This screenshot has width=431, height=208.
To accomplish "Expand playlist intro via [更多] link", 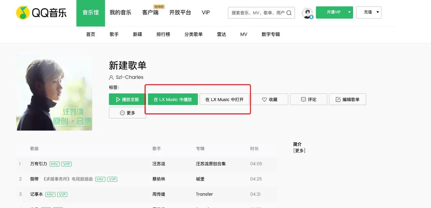I will (299, 151).
